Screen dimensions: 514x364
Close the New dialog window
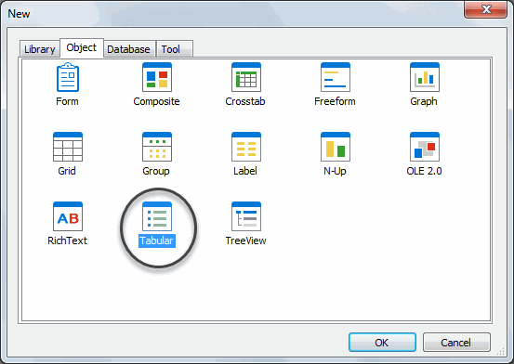[486, 9]
